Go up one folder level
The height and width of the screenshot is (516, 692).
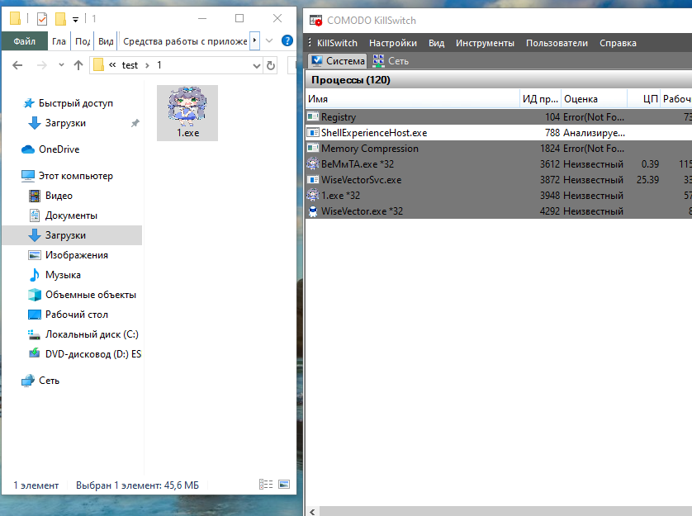coord(78,65)
